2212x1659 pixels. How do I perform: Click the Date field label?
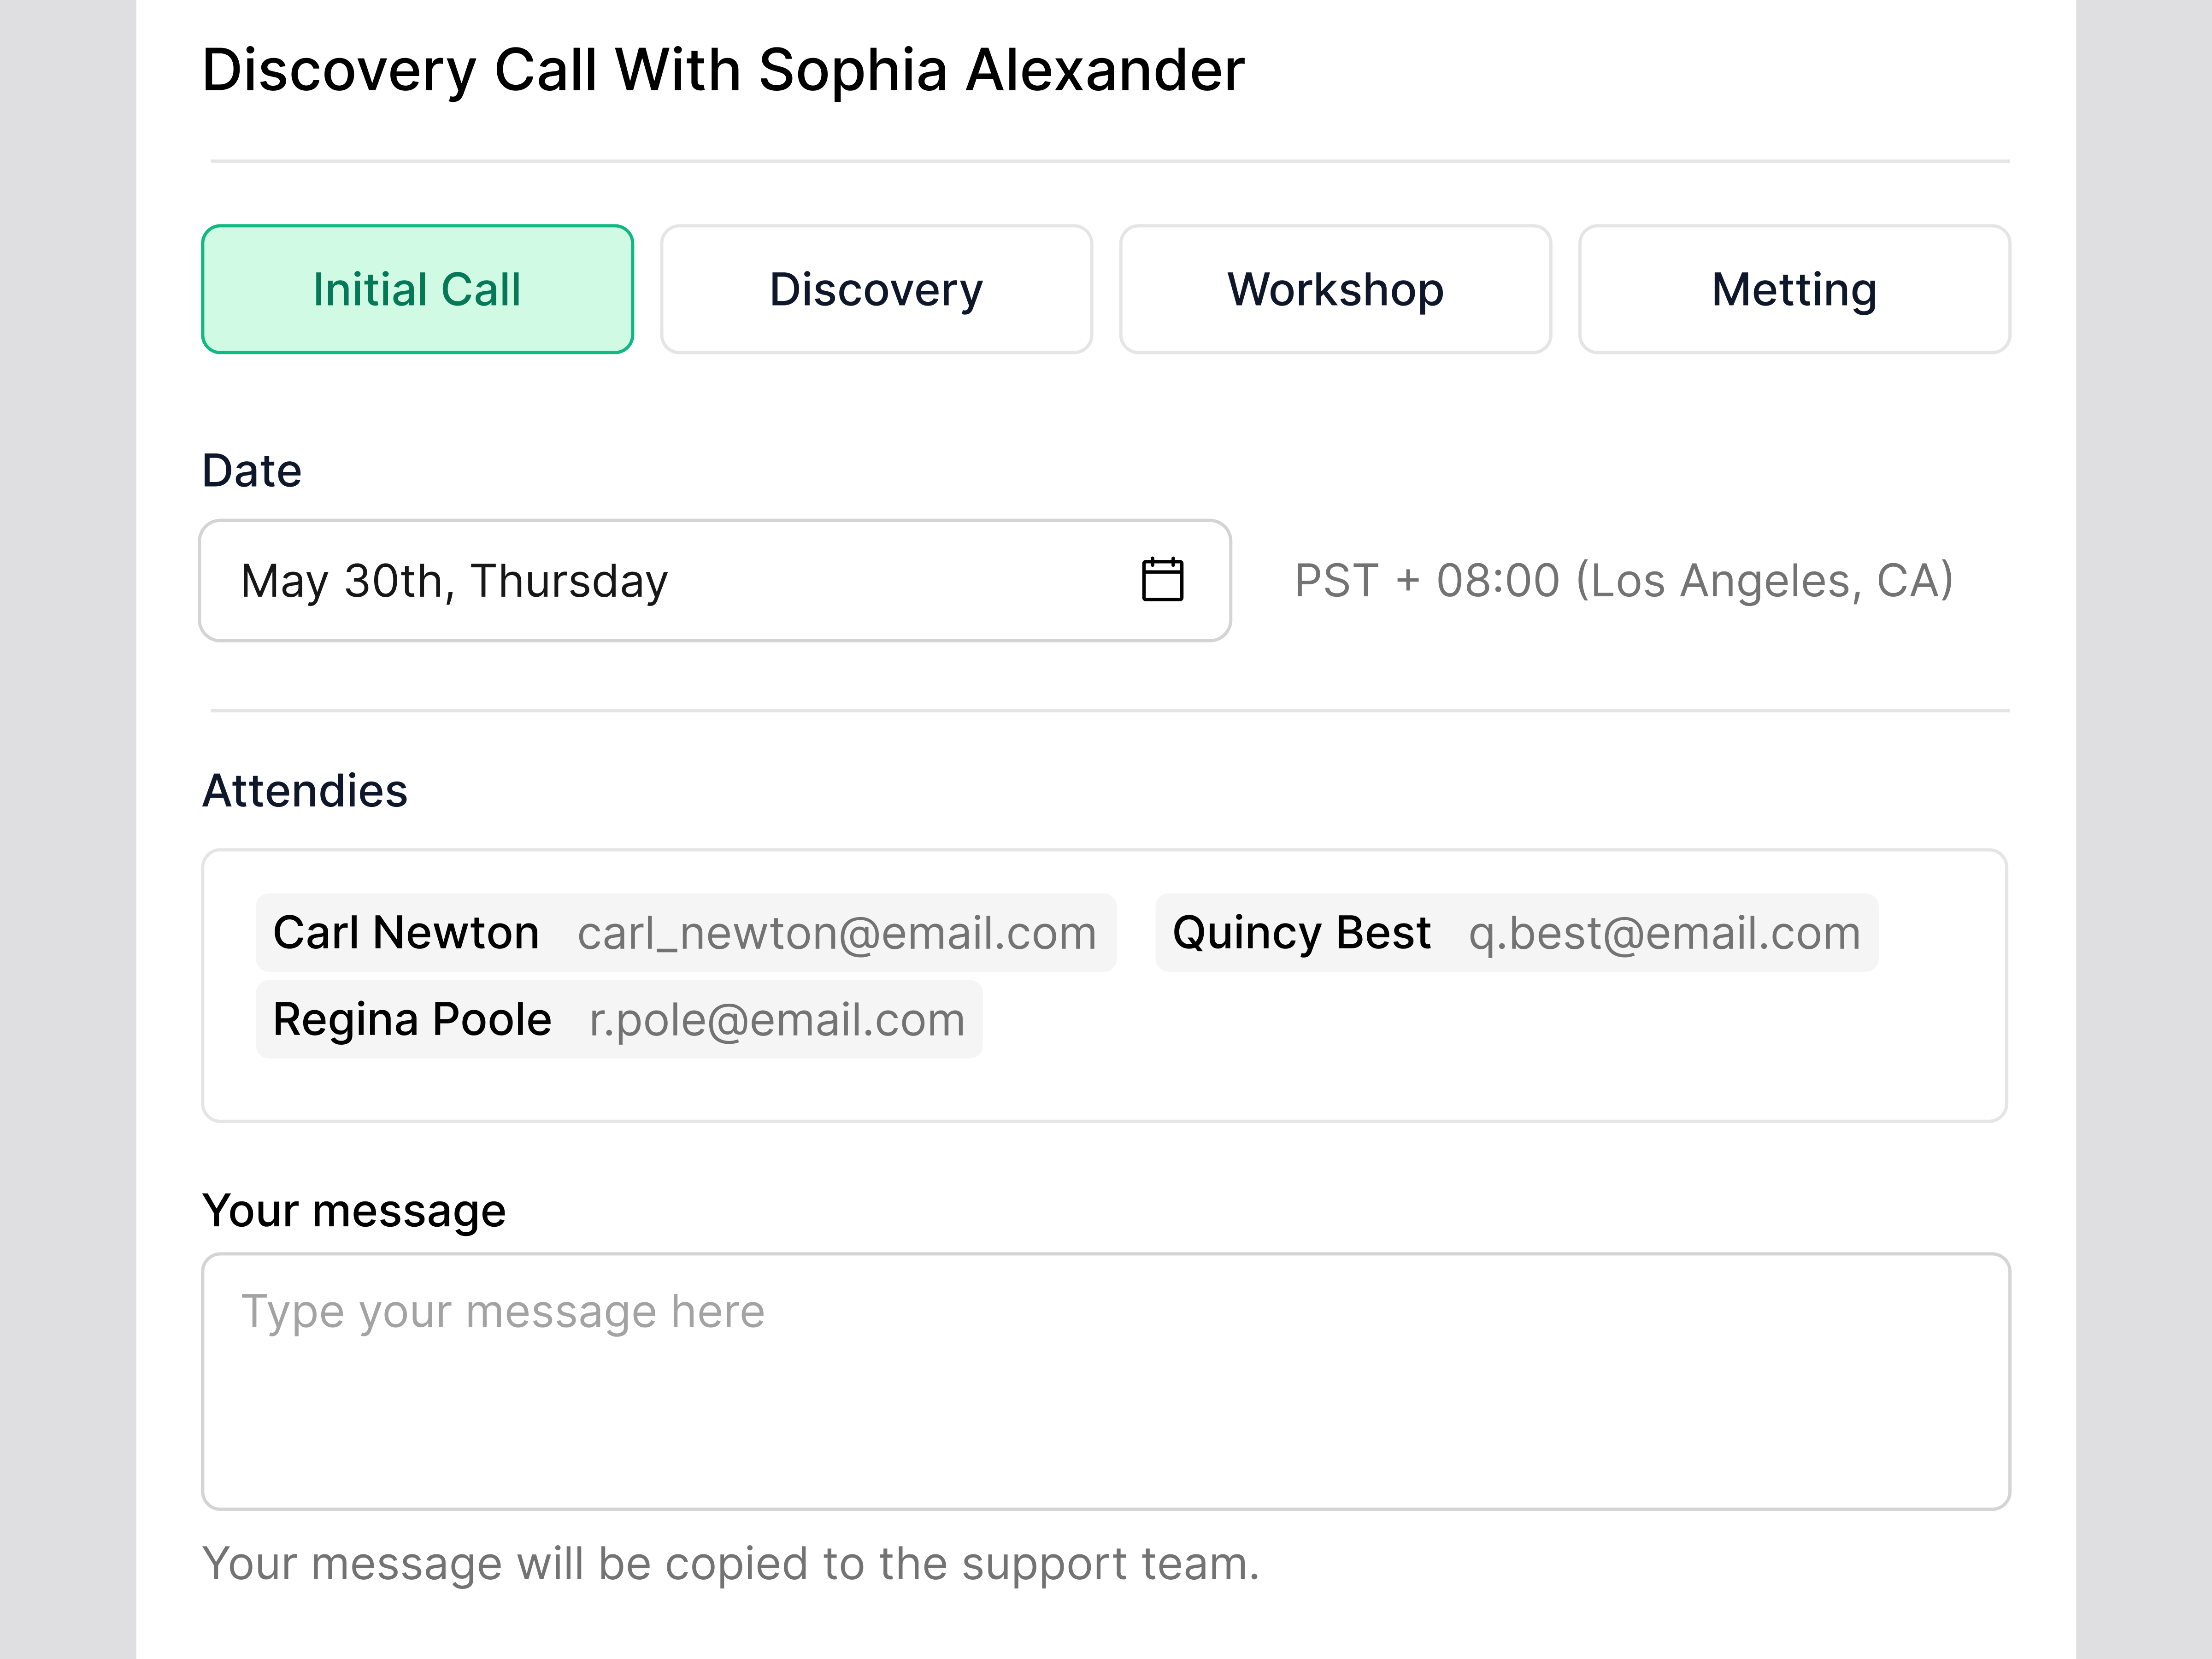click(252, 470)
